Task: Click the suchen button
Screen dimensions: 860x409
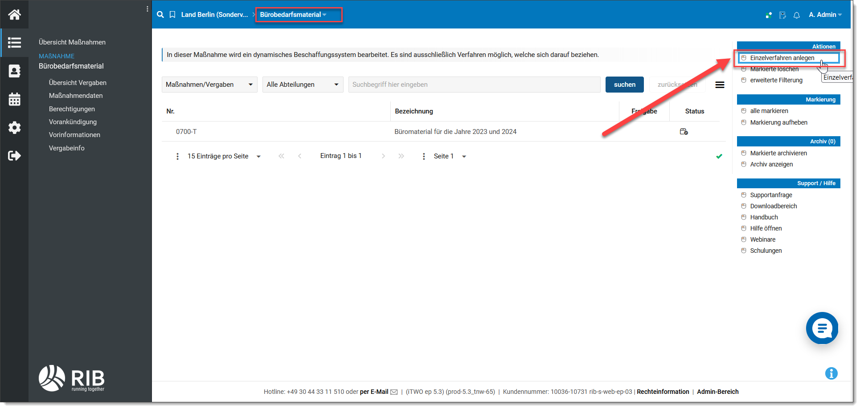Action: (x=624, y=85)
